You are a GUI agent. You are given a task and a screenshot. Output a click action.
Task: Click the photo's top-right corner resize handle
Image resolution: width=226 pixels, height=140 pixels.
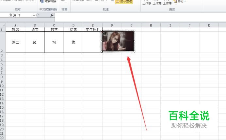(134, 31)
